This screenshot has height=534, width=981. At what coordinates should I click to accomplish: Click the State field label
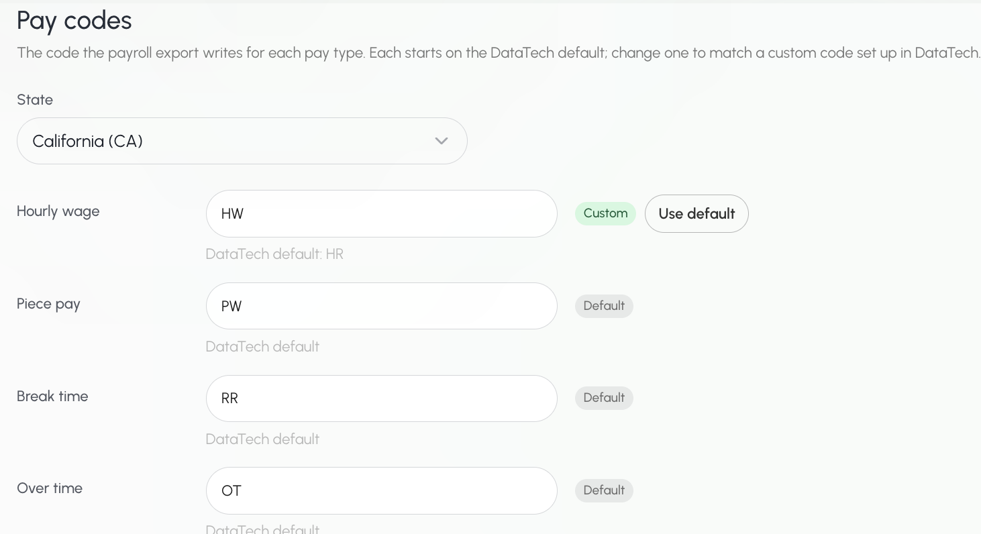(x=35, y=100)
